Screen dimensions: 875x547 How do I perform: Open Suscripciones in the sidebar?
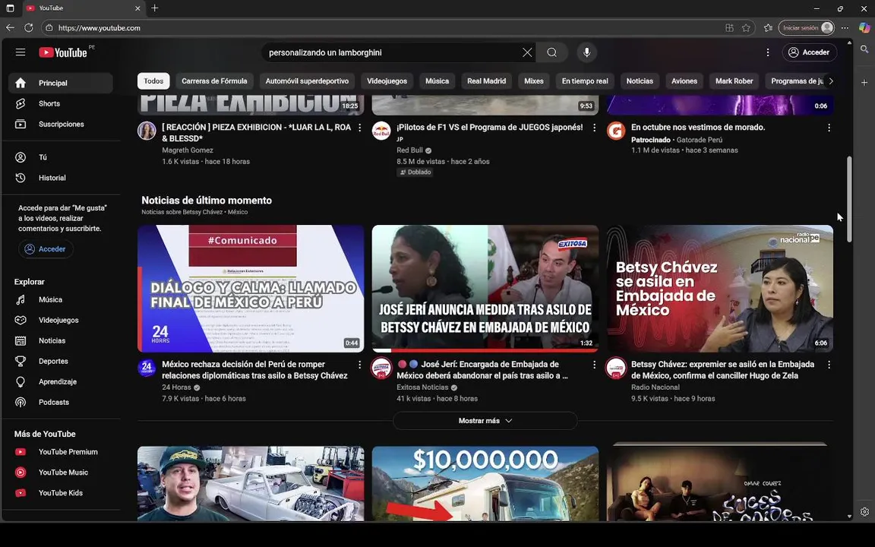coord(60,125)
